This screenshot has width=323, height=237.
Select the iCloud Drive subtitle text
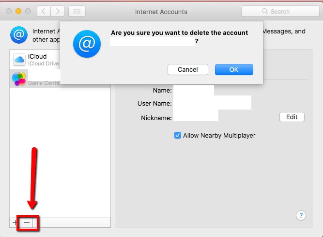click(44, 63)
